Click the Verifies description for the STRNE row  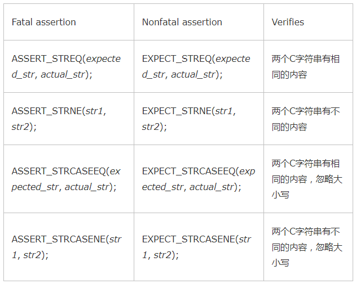306,119
